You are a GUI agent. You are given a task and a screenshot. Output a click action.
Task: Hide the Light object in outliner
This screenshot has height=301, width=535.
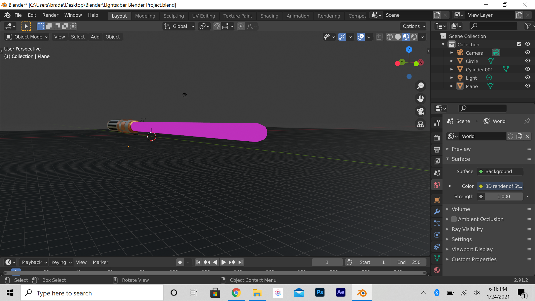(528, 77)
